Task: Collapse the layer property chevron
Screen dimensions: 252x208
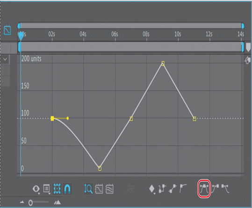Action: click(5, 59)
